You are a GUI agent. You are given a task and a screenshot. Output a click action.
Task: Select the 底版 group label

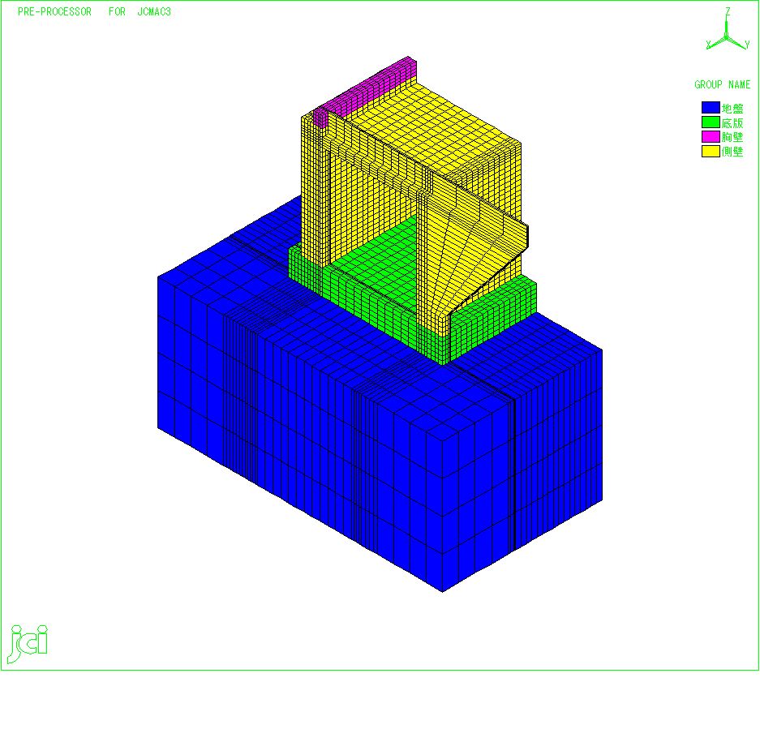(732, 122)
